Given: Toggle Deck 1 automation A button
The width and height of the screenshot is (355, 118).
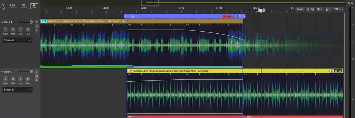Looking at the screenshot, I should (x=36, y=31).
